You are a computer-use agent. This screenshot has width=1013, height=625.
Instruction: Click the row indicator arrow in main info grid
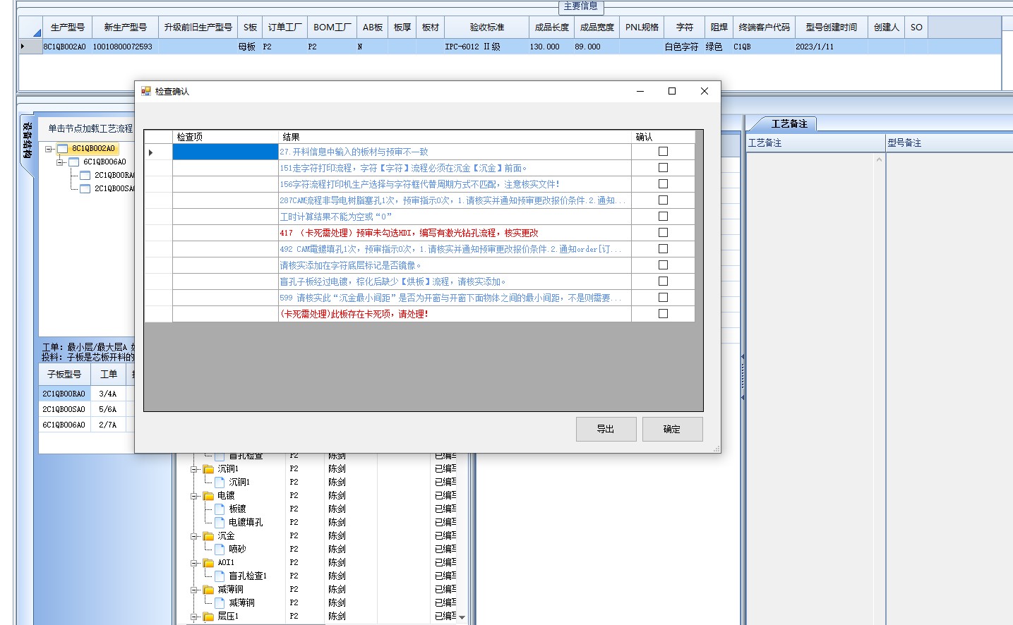click(x=23, y=47)
